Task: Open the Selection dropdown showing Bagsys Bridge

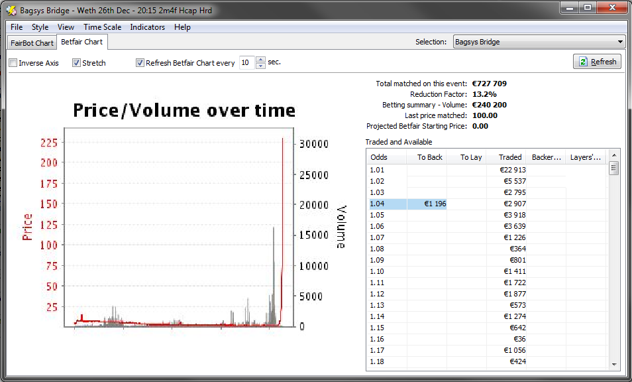Action: point(539,42)
